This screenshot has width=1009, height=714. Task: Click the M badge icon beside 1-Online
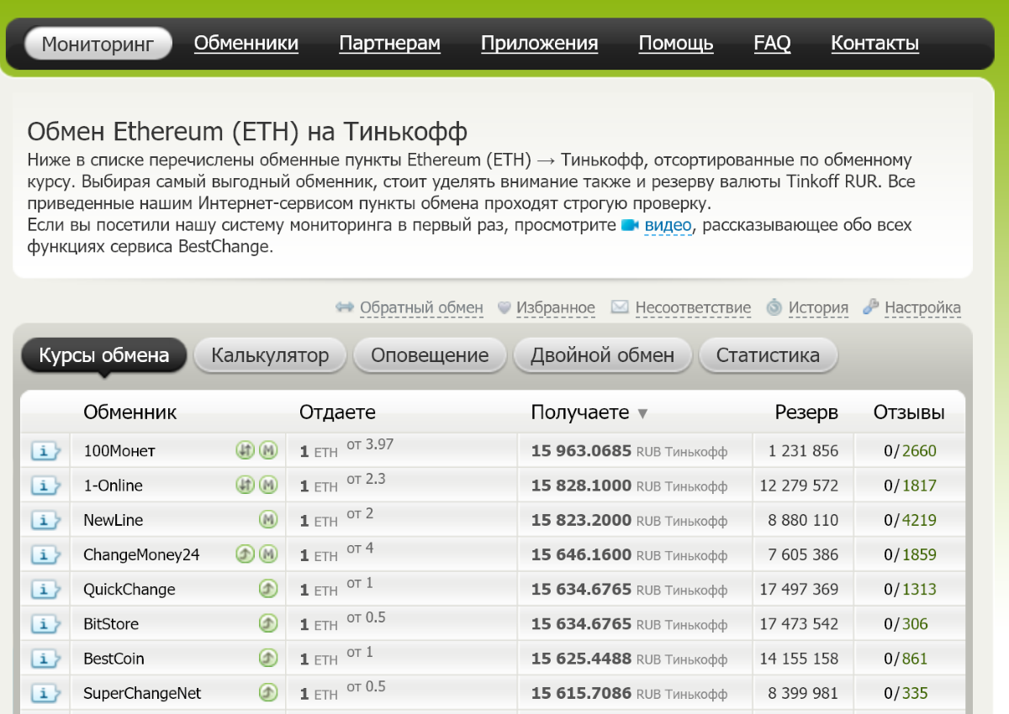click(268, 485)
